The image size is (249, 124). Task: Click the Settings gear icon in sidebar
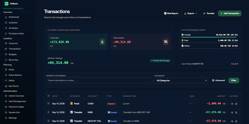coord(6,118)
